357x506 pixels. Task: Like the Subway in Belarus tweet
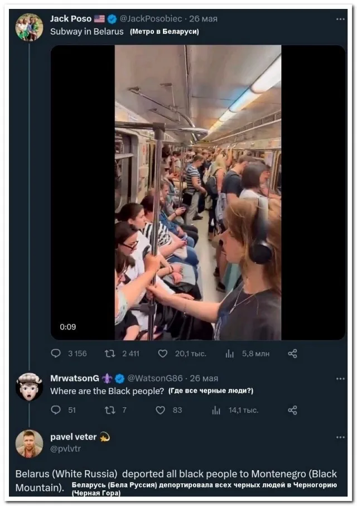[x=163, y=353]
